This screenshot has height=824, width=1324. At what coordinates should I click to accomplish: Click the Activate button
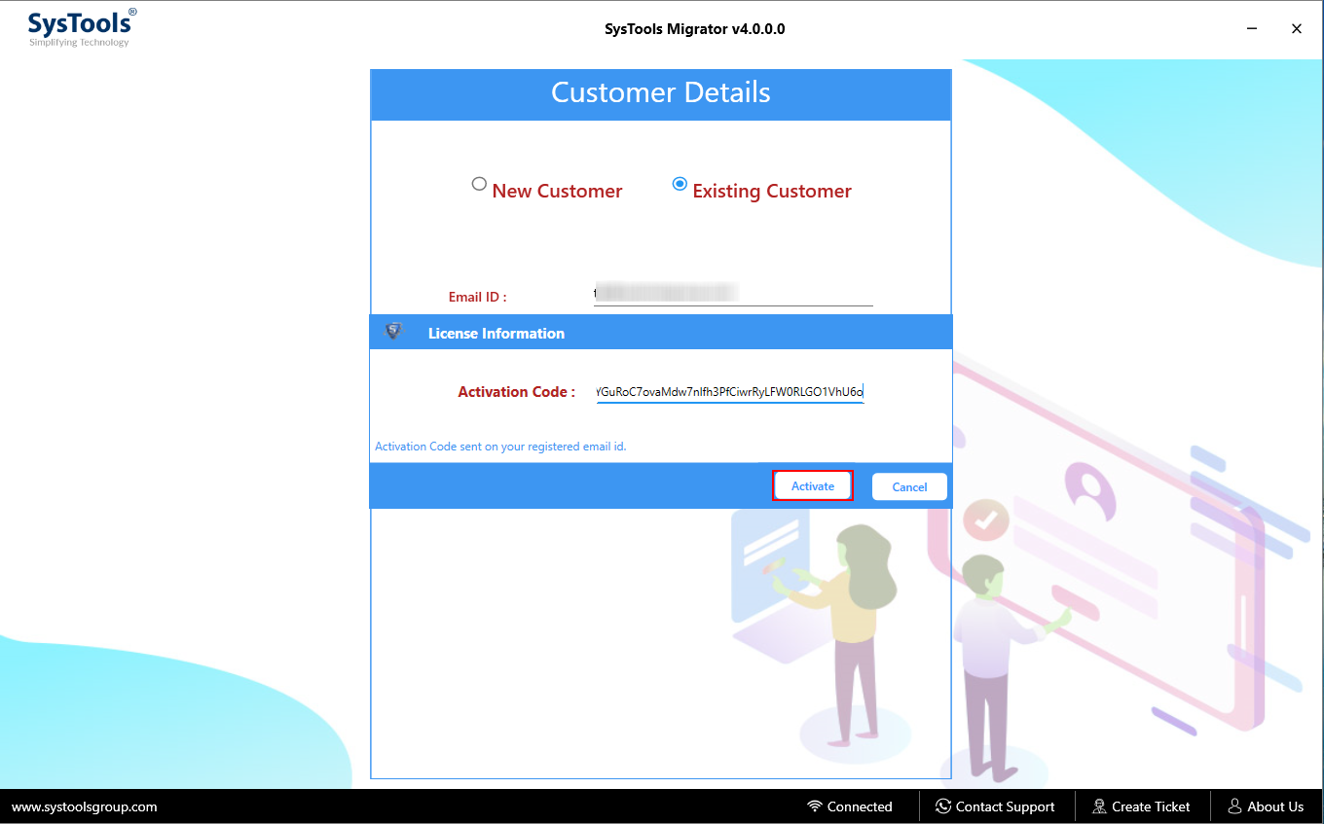coord(813,486)
